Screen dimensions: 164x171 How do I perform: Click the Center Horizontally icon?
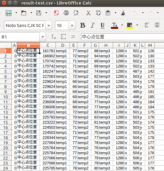(x=157, y=25)
